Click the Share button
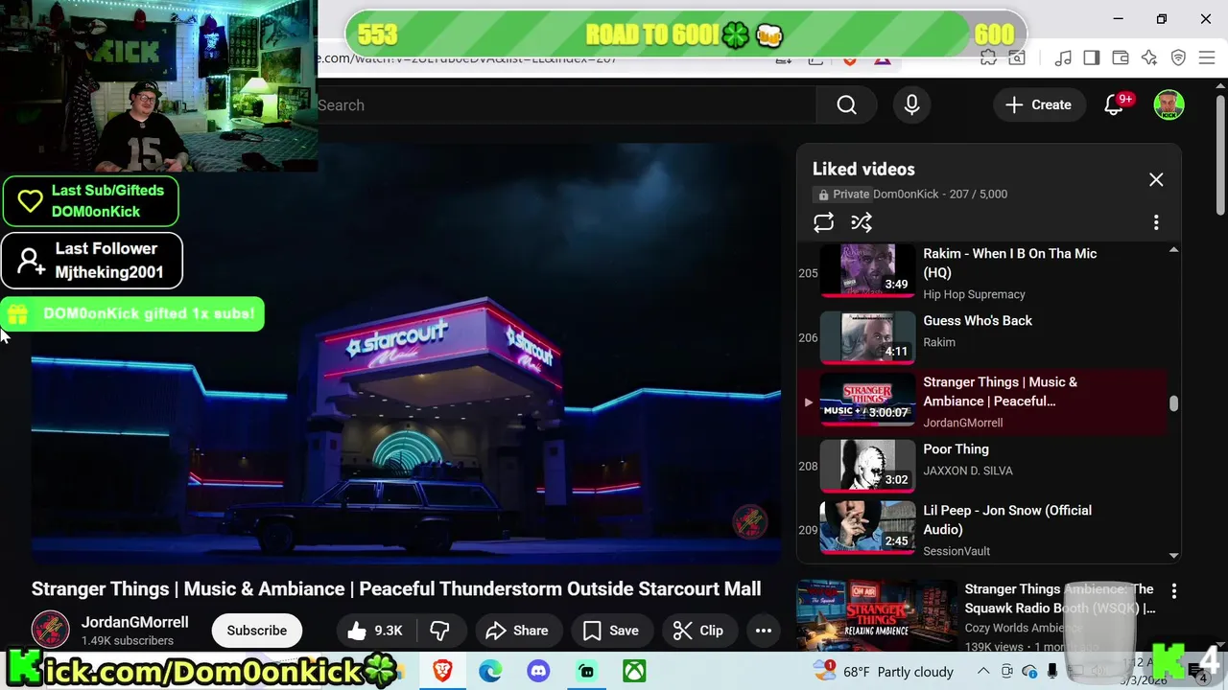Viewport: 1228px width, 690px height. click(x=517, y=631)
